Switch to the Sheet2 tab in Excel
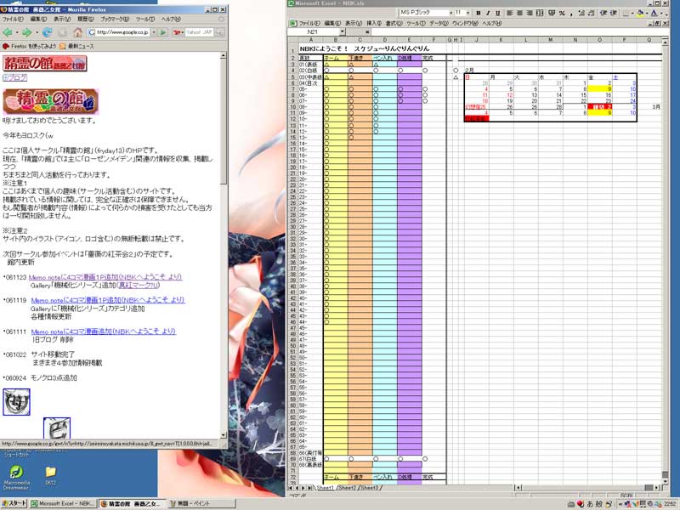680x510 pixels. pos(348,488)
